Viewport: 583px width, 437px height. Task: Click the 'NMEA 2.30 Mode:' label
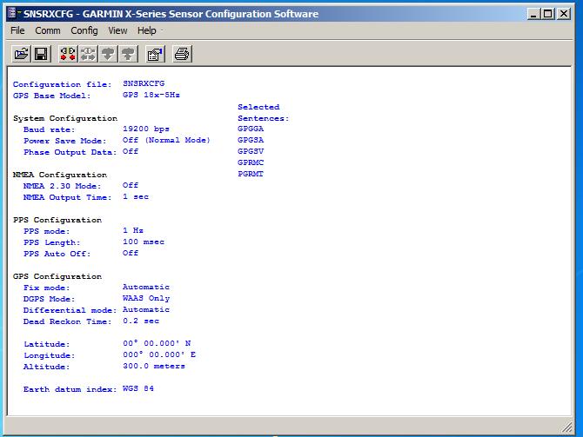point(62,186)
